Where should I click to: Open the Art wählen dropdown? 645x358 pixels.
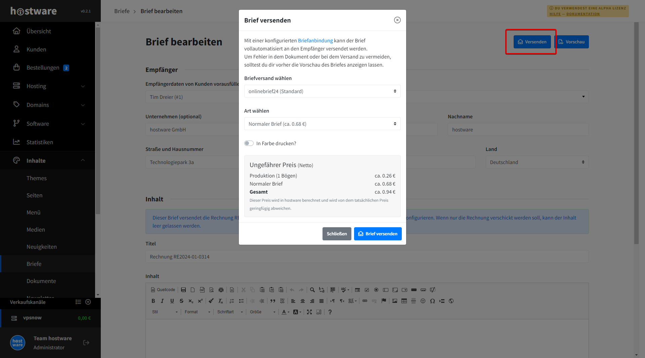click(322, 124)
